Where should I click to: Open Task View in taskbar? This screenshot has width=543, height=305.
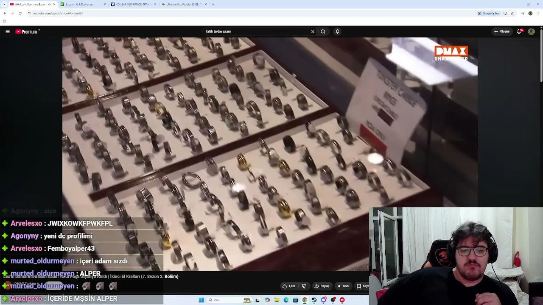point(258,300)
